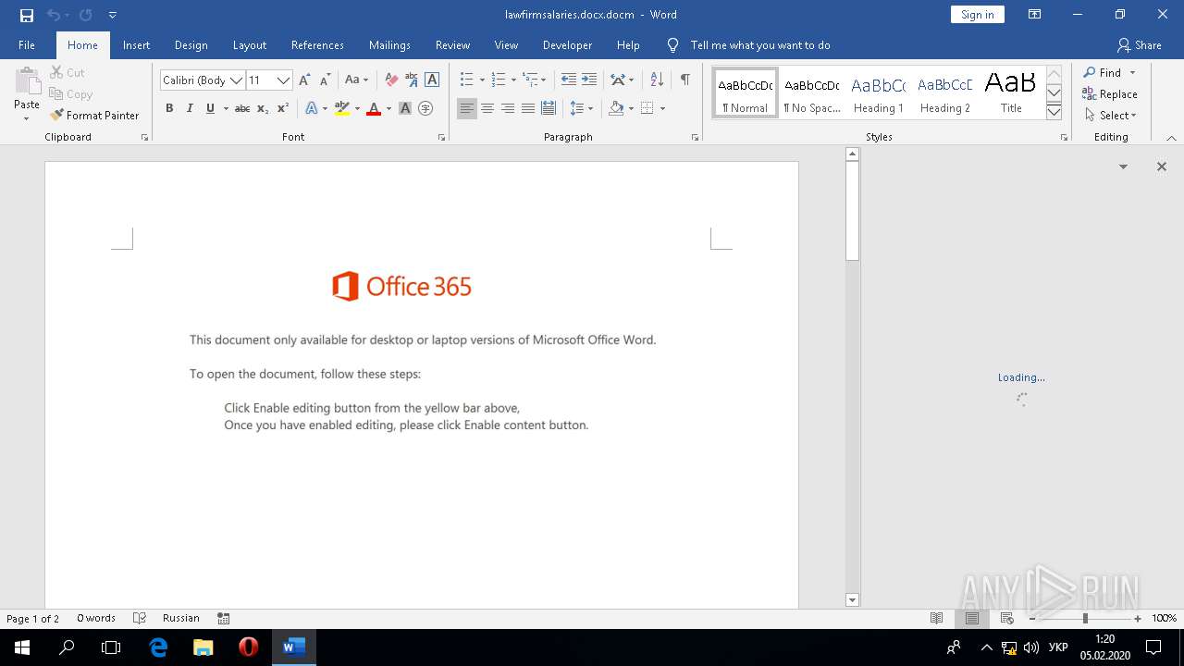Toggle align left
The height and width of the screenshot is (666, 1184).
[467, 108]
